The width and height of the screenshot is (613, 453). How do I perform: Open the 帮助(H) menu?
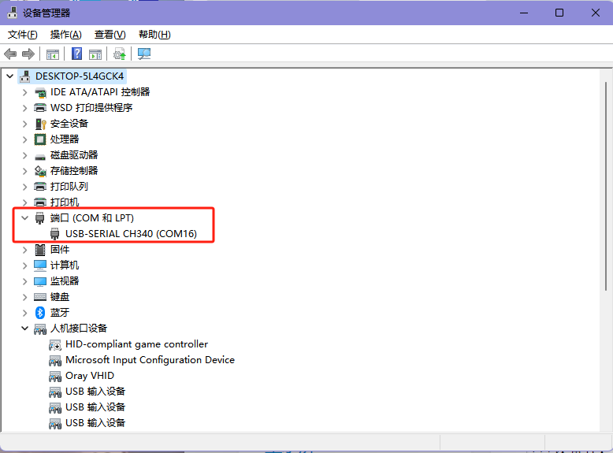click(x=154, y=35)
